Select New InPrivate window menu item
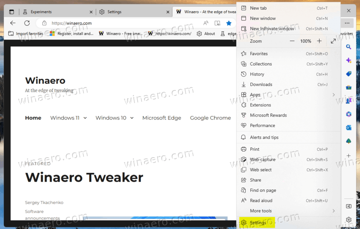 coord(288,29)
